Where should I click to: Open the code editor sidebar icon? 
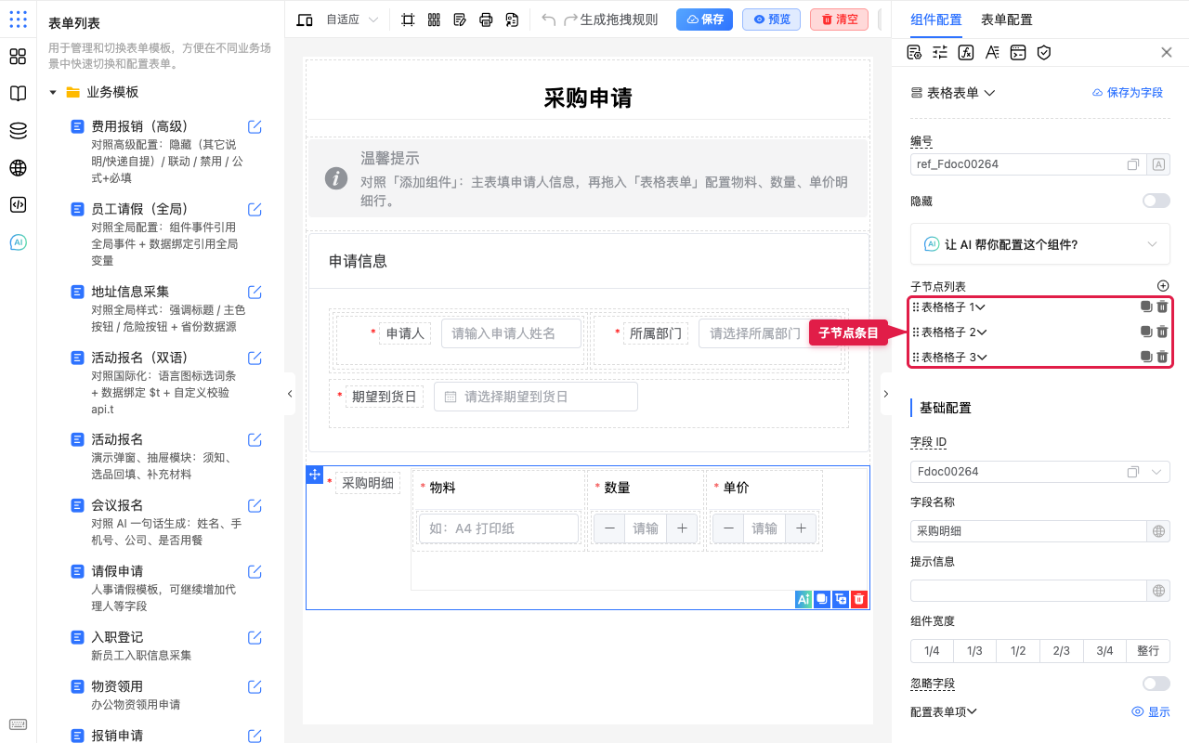tap(18, 205)
